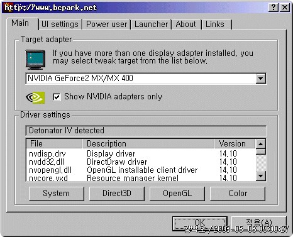
Task: Click the Detonator IV detected status field
Action: 146,131
